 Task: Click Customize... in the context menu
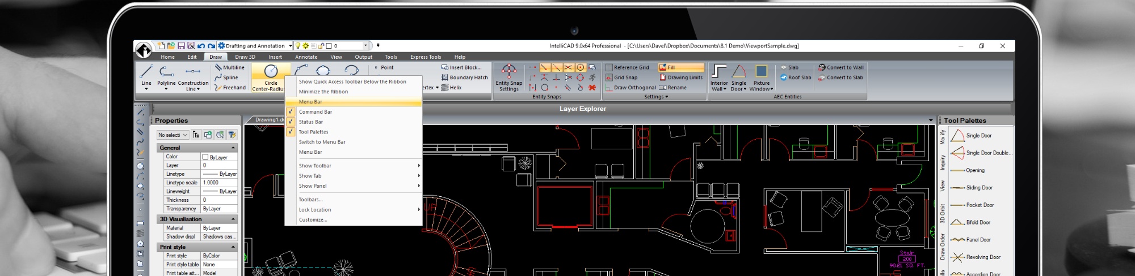point(353,220)
